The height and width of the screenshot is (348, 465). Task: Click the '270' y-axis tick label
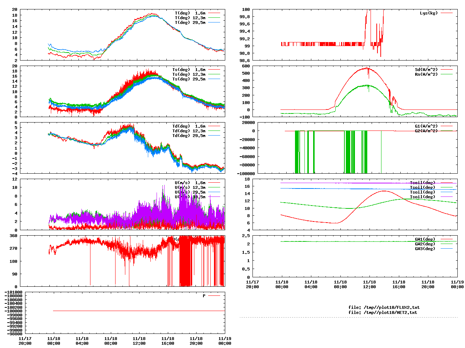click(13, 248)
